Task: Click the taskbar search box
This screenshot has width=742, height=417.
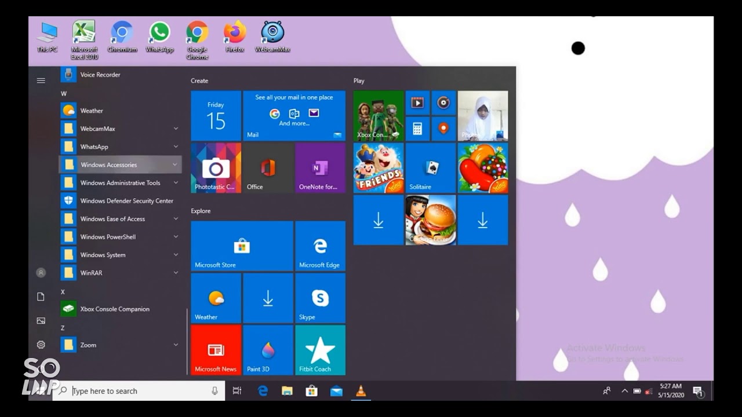Action: click(x=139, y=391)
